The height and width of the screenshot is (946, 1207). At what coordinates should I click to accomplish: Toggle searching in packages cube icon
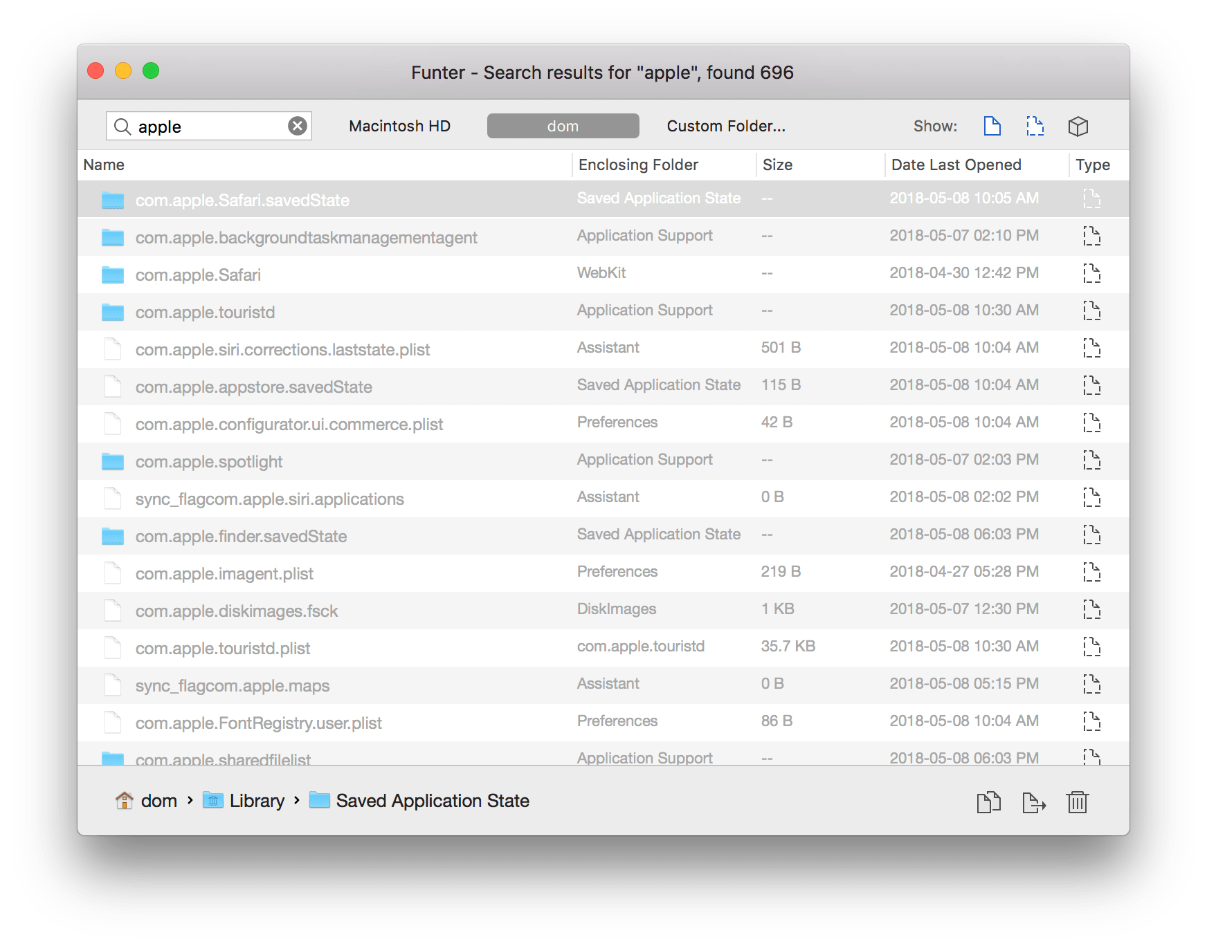click(x=1078, y=126)
